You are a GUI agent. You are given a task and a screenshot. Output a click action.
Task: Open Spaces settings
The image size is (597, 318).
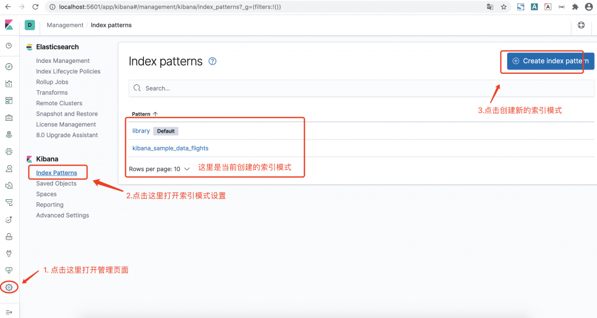click(x=47, y=194)
